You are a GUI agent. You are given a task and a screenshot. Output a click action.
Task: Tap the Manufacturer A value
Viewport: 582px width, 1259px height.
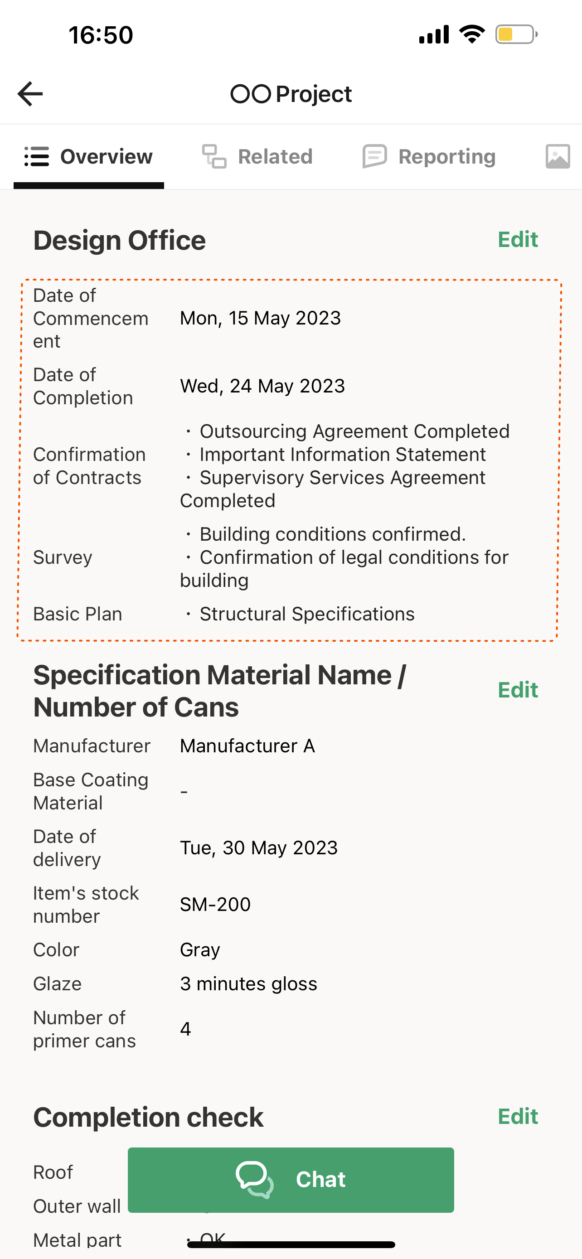[247, 746]
